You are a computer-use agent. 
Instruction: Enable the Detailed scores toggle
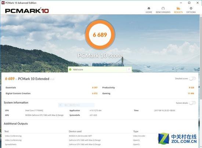192,78
